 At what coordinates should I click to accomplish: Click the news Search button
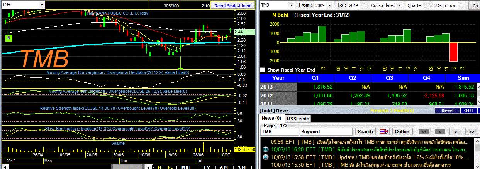click(365, 132)
